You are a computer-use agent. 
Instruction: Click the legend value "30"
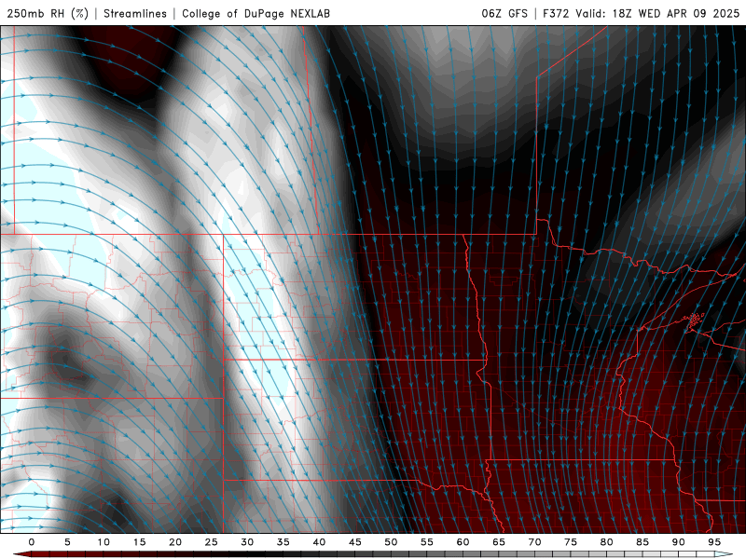click(x=247, y=542)
